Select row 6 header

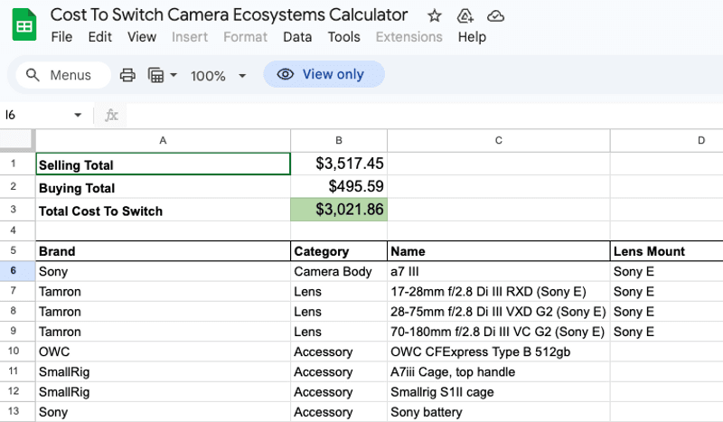[17, 271]
